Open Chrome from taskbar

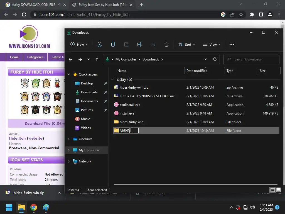[34, 207]
